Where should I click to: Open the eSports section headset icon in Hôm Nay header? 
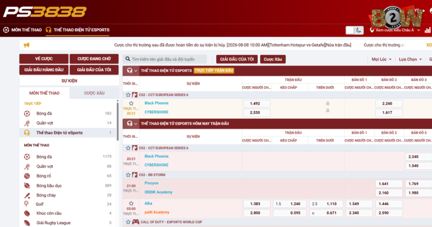coord(130,124)
